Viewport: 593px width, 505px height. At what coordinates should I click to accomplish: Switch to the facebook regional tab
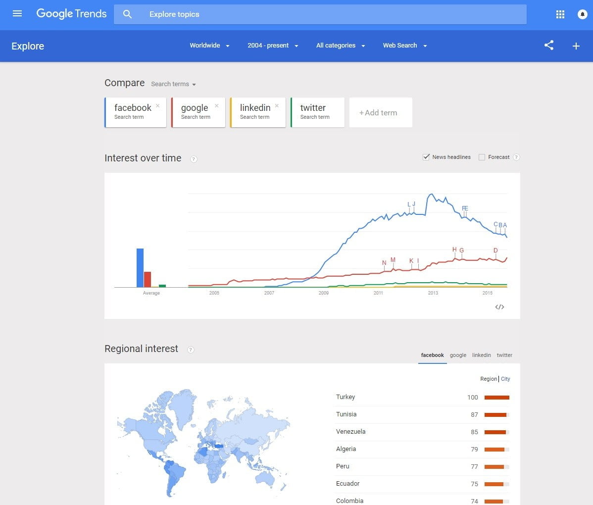click(432, 355)
